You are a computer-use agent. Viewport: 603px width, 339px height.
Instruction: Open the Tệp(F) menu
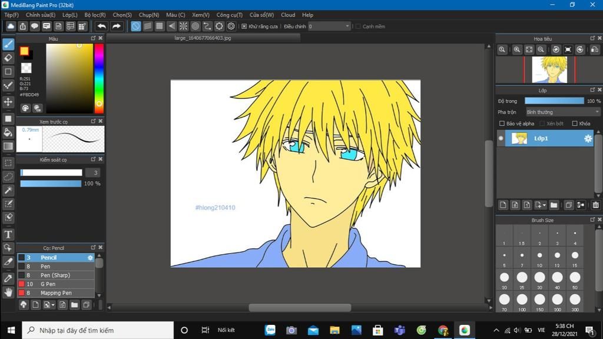(12, 15)
